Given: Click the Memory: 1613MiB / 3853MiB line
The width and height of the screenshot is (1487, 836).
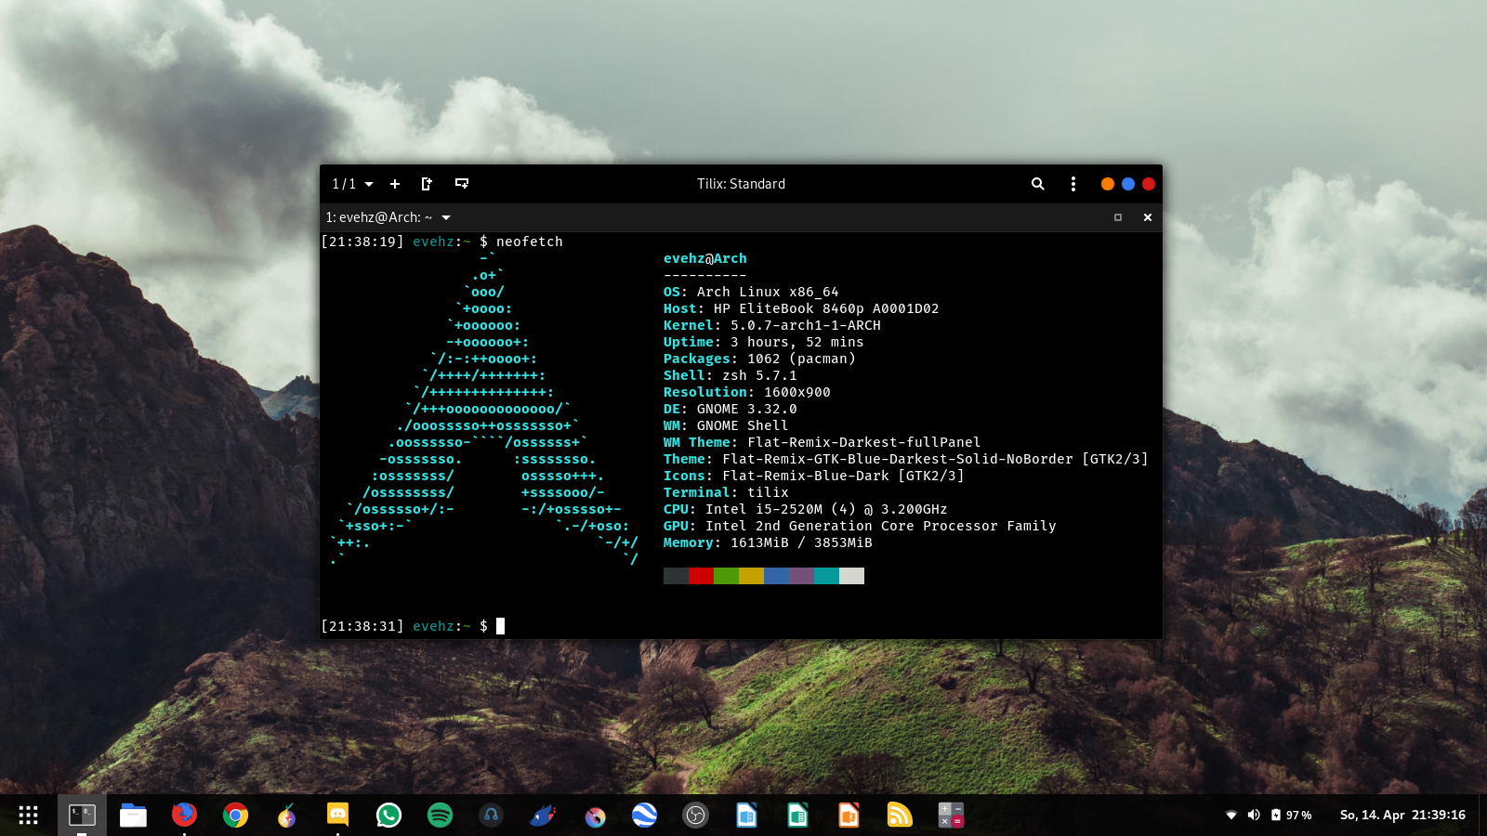Looking at the screenshot, I should point(769,542).
